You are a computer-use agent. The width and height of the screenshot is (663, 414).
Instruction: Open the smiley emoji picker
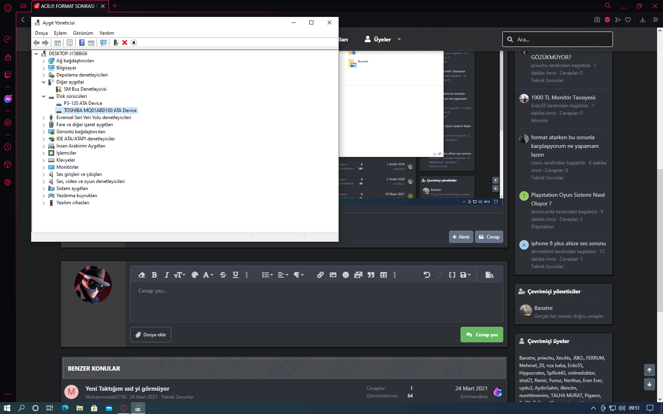(x=346, y=275)
